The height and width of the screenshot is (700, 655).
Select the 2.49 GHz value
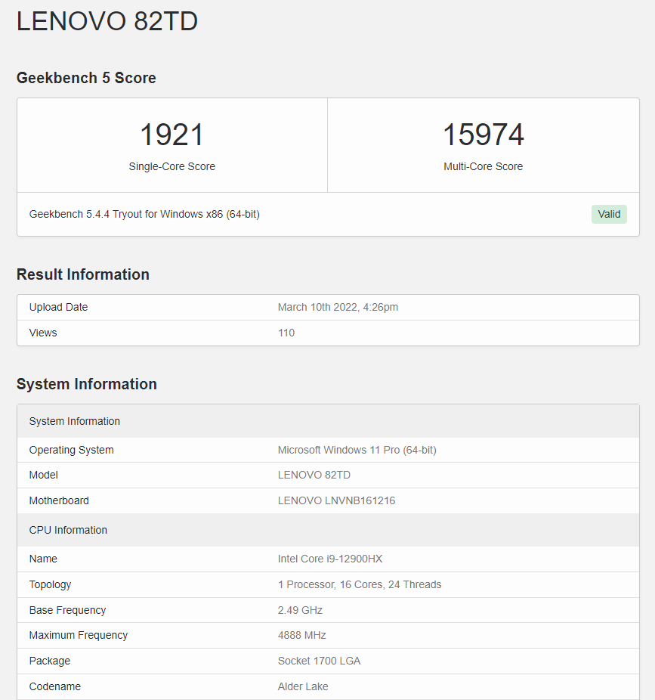(x=300, y=610)
